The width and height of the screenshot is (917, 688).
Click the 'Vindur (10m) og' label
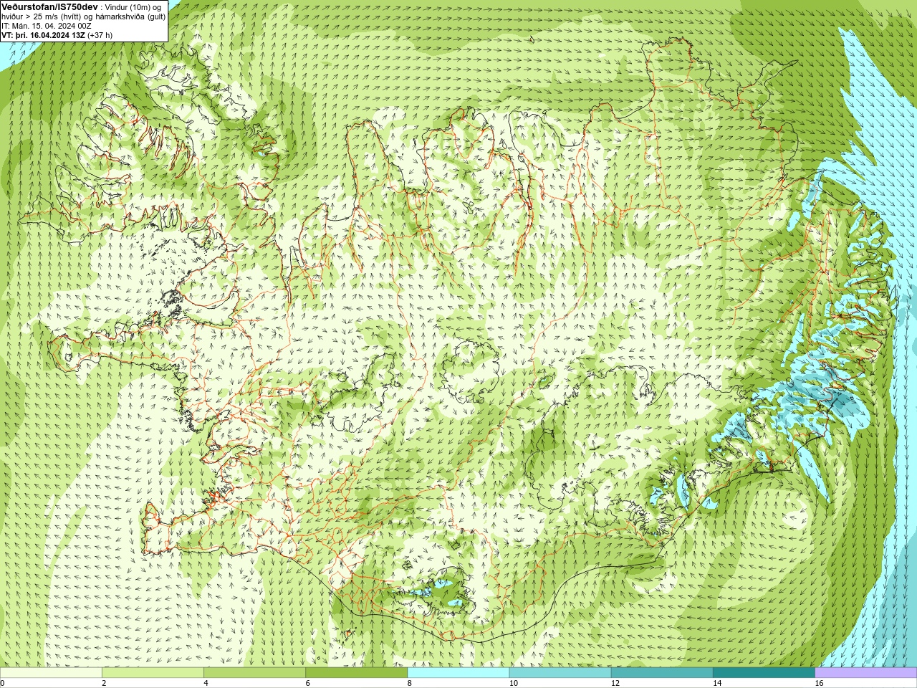click(133, 7)
